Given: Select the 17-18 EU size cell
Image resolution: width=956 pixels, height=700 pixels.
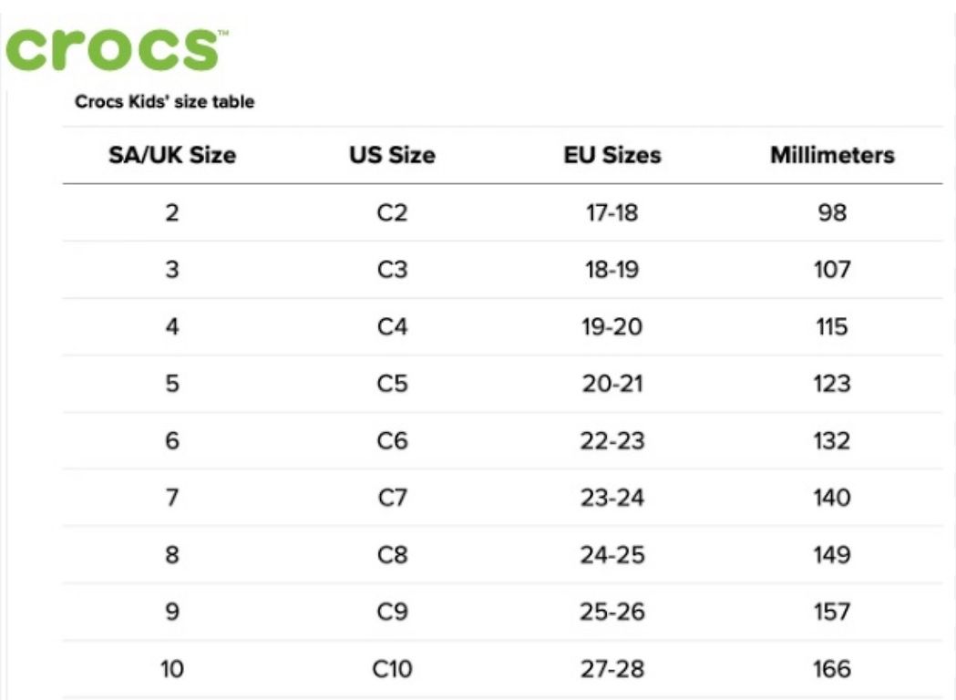Looking at the screenshot, I should click(x=612, y=212).
